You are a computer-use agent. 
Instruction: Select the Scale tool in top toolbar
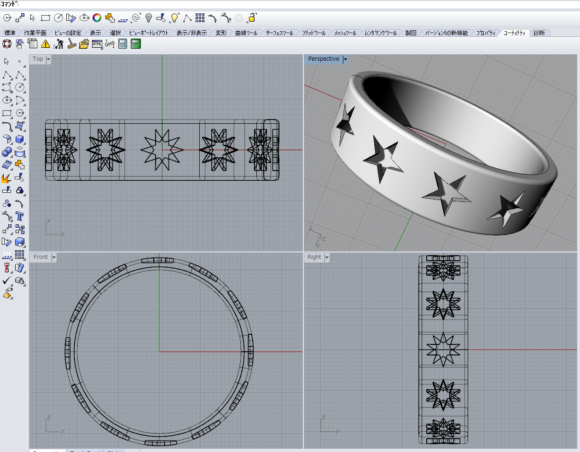pos(20,18)
